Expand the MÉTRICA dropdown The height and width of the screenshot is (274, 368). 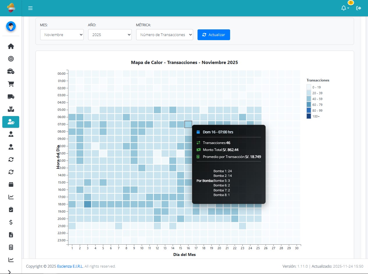click(164, 35)
